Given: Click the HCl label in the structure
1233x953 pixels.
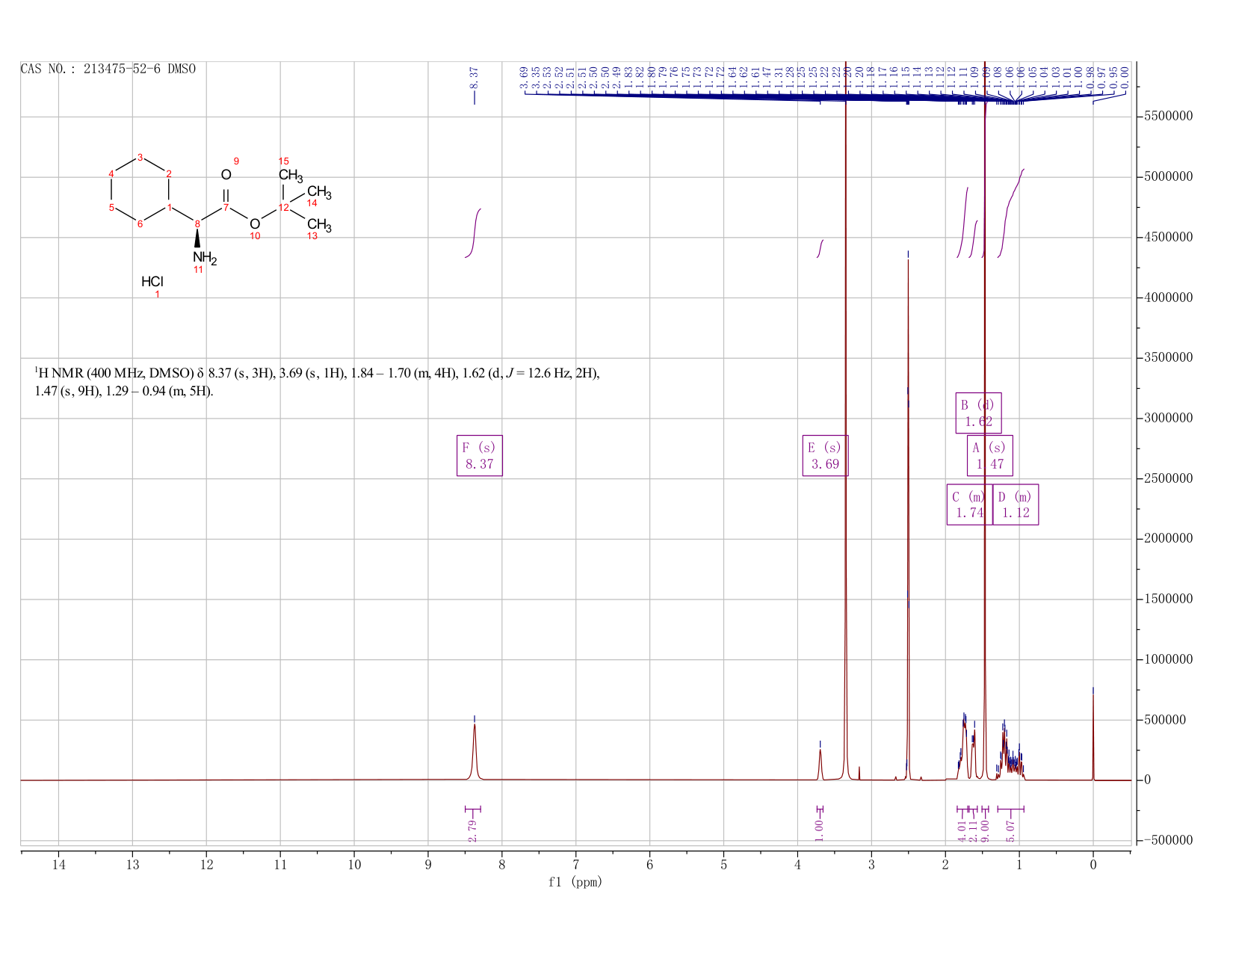Looking at the screenshot, I should pos(152,282).
